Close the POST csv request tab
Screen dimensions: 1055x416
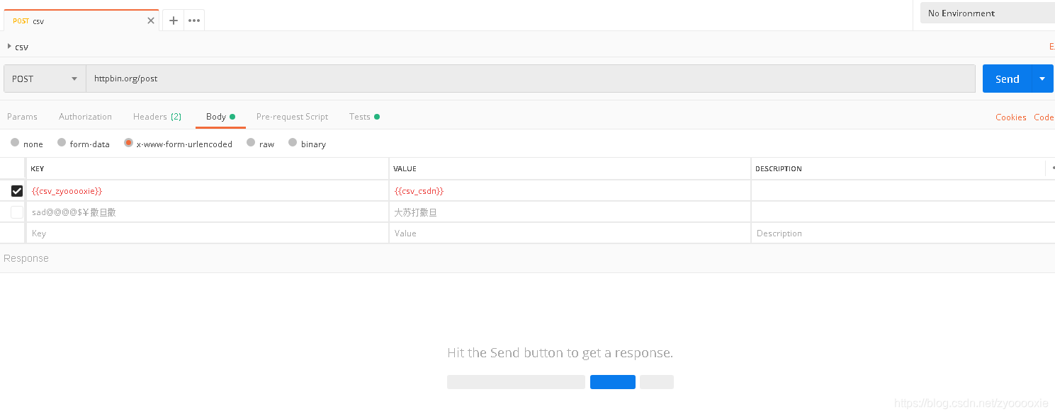pyautogui.click(x=150, y=21)
